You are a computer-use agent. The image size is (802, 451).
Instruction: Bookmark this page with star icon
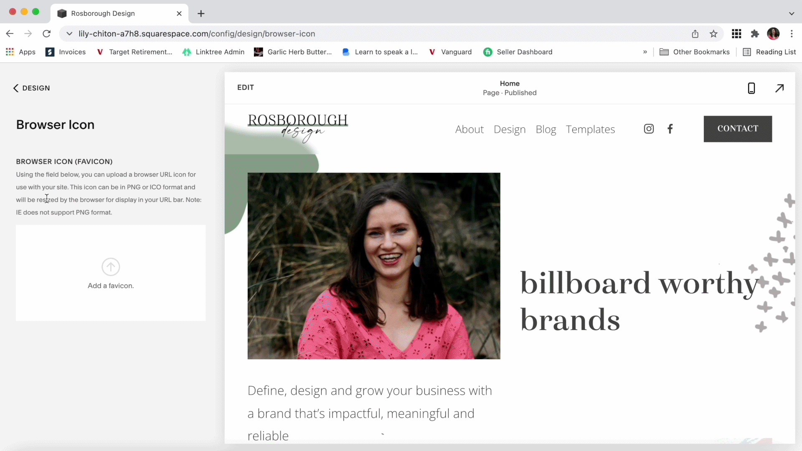(713, 34)
